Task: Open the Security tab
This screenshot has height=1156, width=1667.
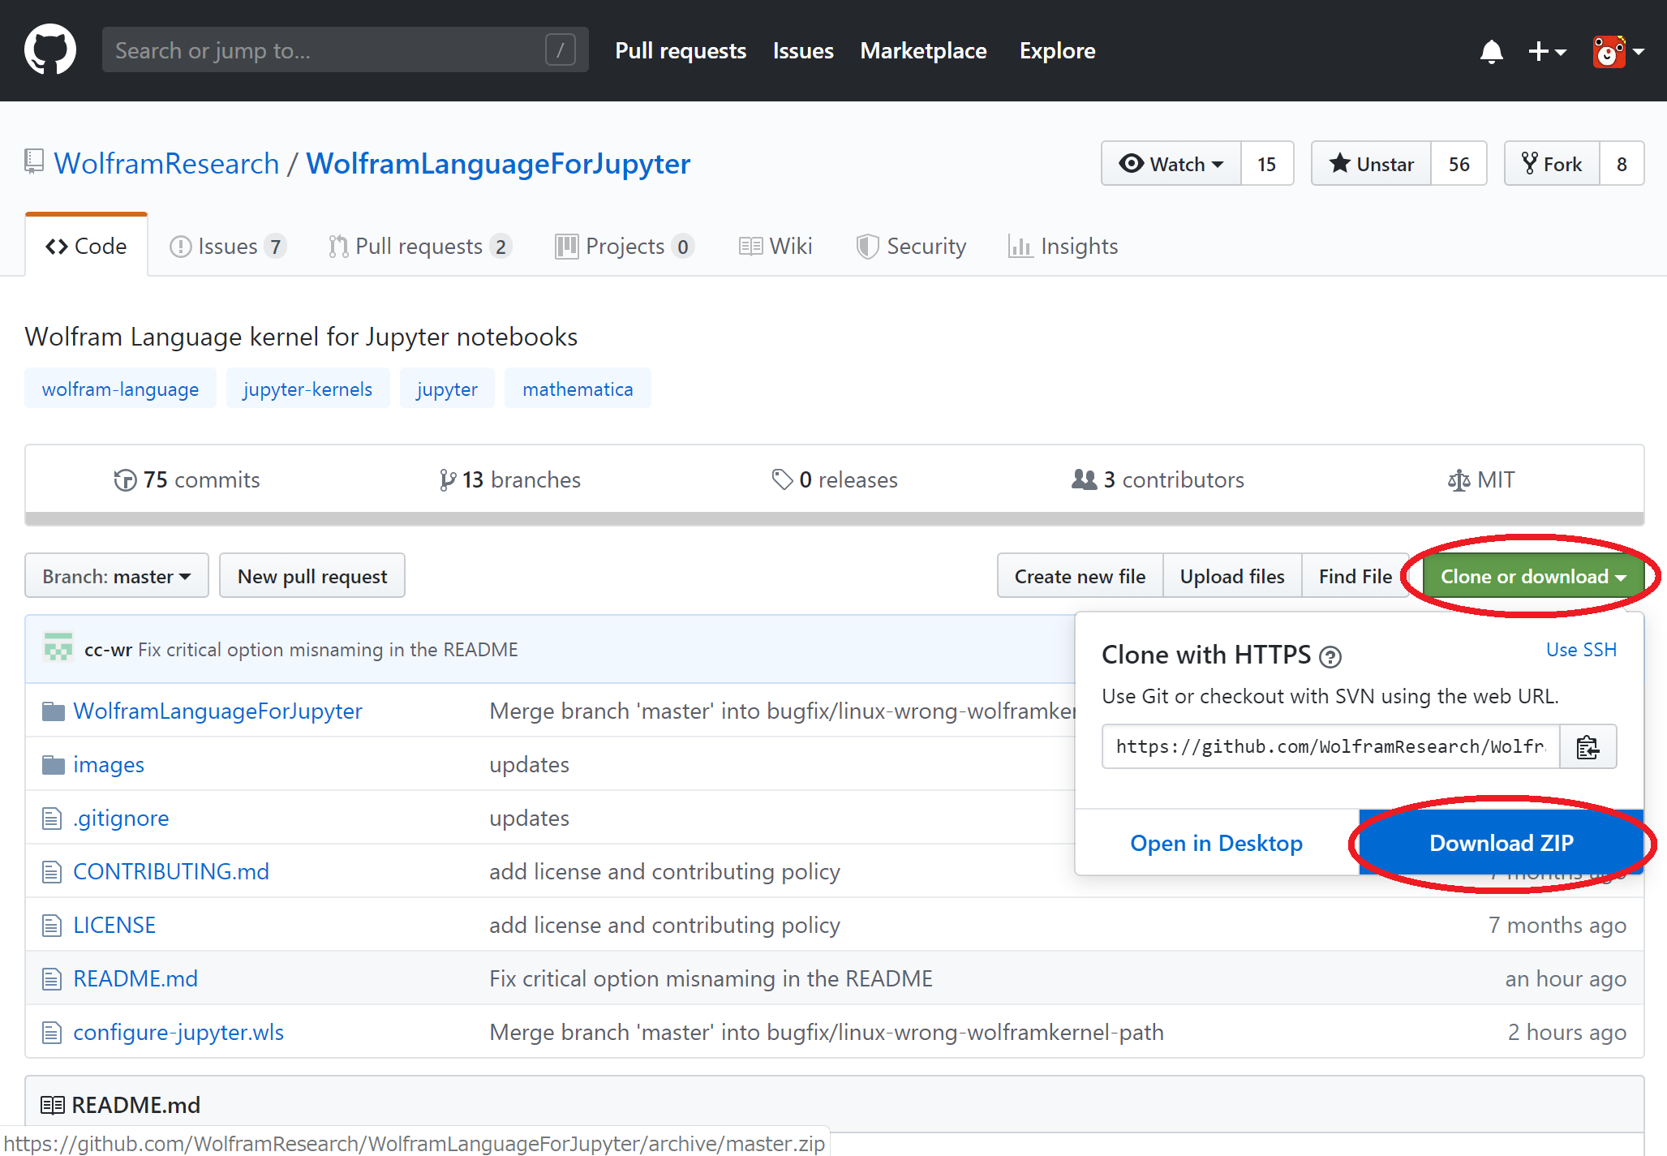Action: 911,246
